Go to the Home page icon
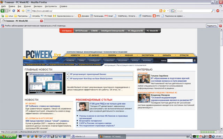The image size is (223, 139). point(23,11)
